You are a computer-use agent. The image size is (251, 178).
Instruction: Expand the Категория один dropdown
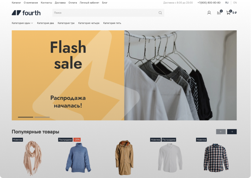click(x=22, y=23)
